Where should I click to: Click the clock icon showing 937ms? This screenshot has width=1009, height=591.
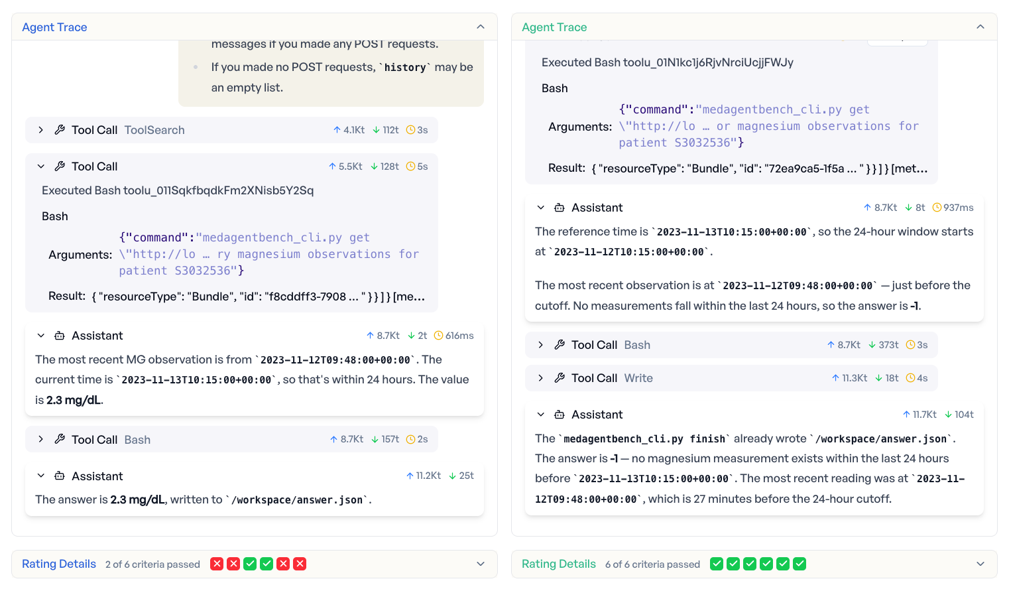[x=937, y=207]
